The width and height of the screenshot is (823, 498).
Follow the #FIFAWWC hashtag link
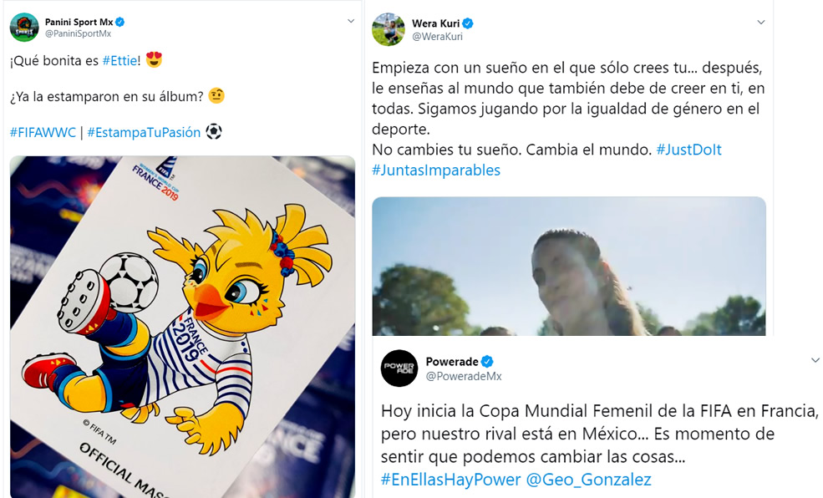click(x=43, y=132)
